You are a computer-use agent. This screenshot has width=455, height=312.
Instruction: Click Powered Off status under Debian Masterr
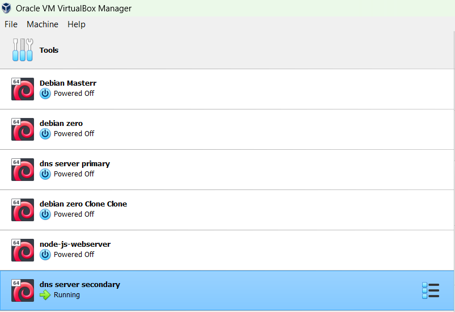[74, 93]
